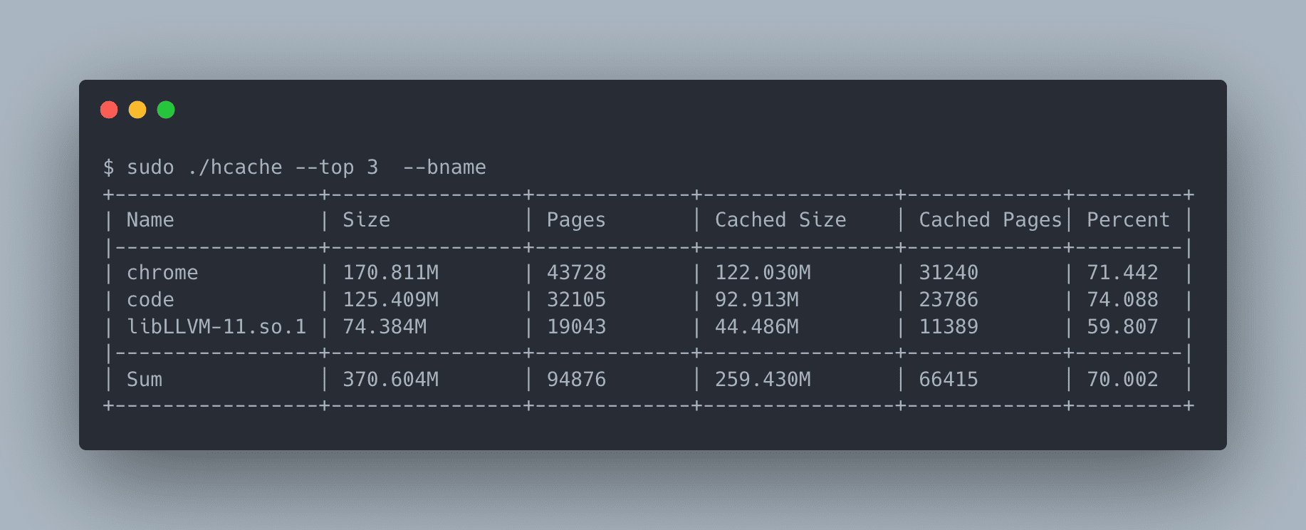The height and width of the screenshot is (530, 1306).
Task: Click the total size 370.604M
Action: 390,380
